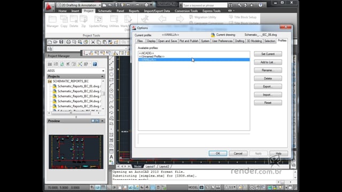This screenshot has height=192, width=342.
Task: Click the Cut scissors icon in standard toolbar
Action: tap(93, 42)
